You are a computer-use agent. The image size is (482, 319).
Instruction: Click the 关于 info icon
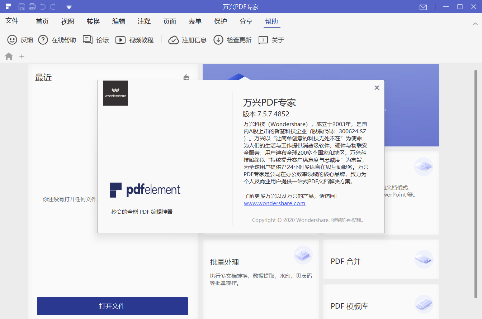click(263, 40)
